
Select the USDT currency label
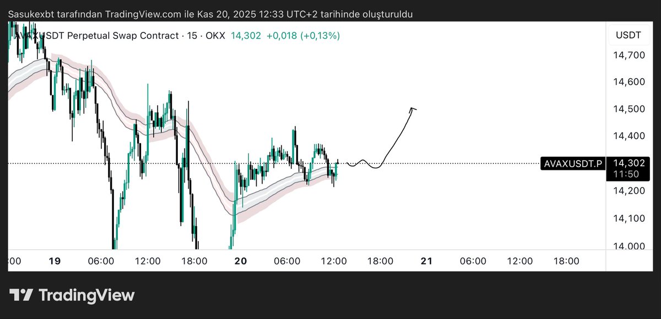[x=628, y=35]
